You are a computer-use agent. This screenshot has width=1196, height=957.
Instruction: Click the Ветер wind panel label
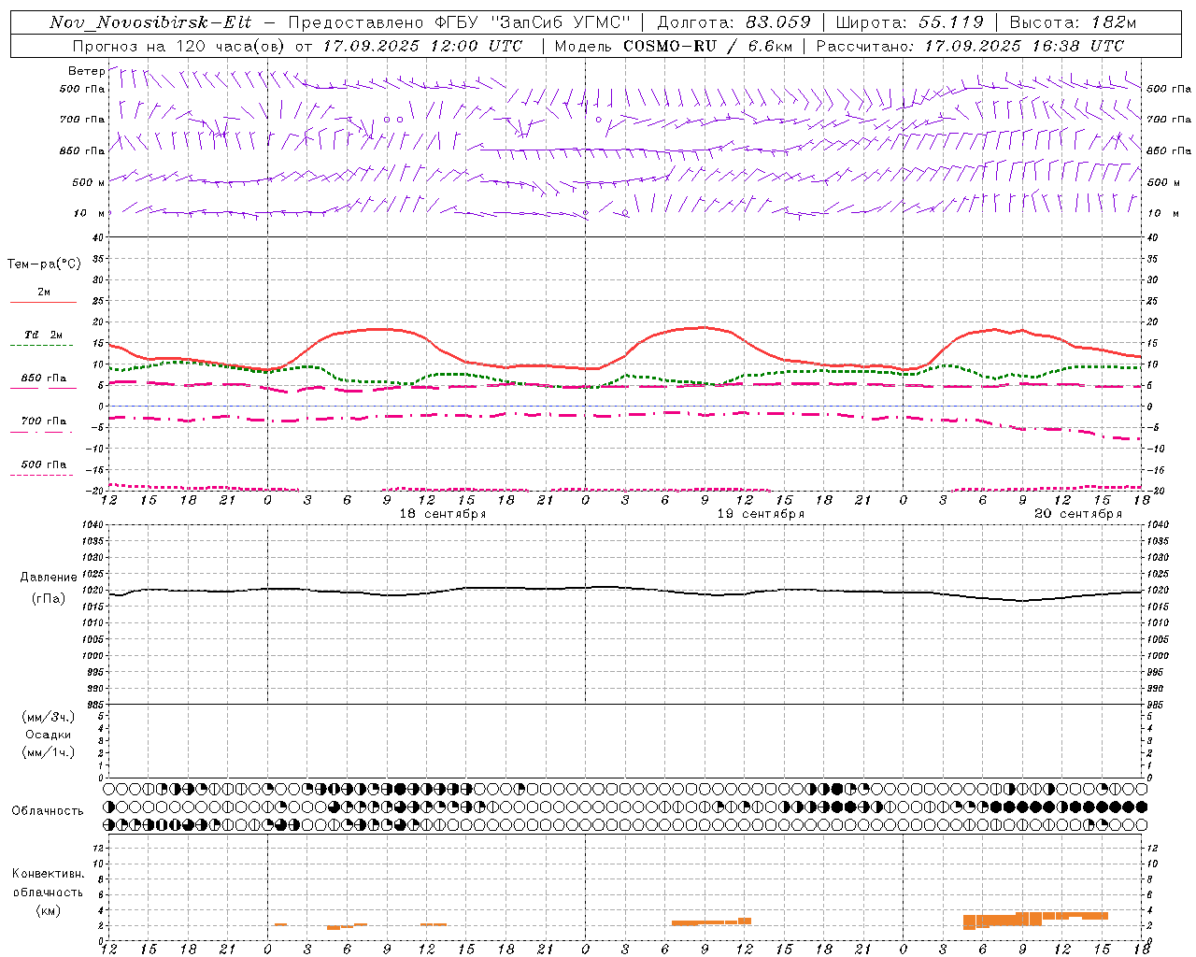click(x=87, y=71)
